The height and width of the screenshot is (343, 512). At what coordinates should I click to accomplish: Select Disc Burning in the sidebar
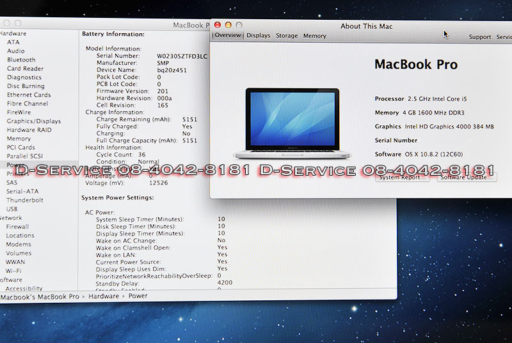26,86
